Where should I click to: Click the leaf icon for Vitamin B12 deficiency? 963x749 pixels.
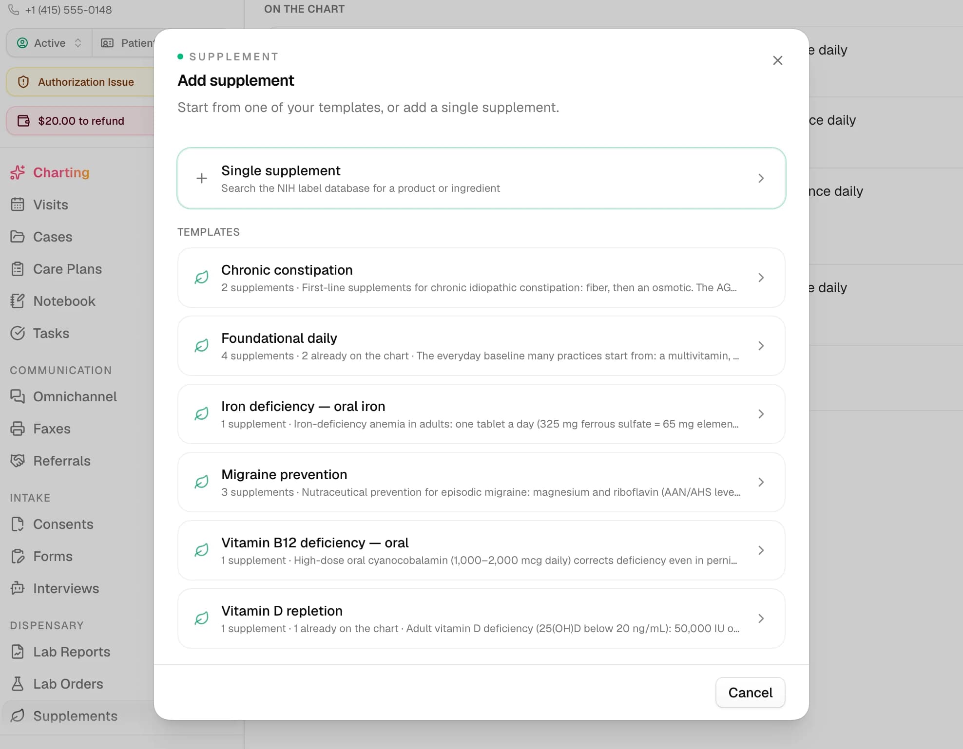[201, 550]
